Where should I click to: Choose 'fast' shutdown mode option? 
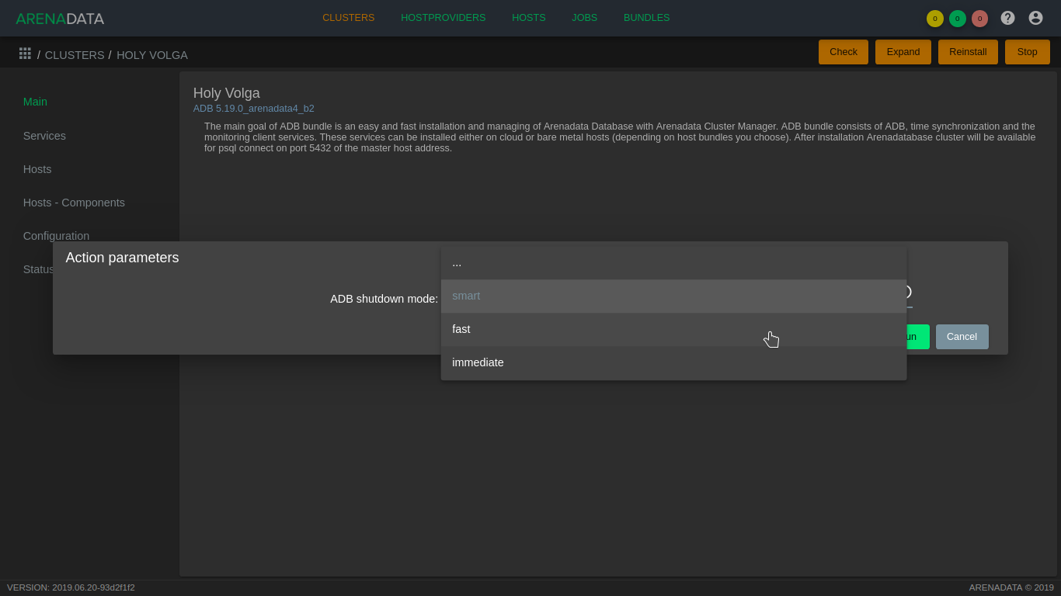click(673, 330)
